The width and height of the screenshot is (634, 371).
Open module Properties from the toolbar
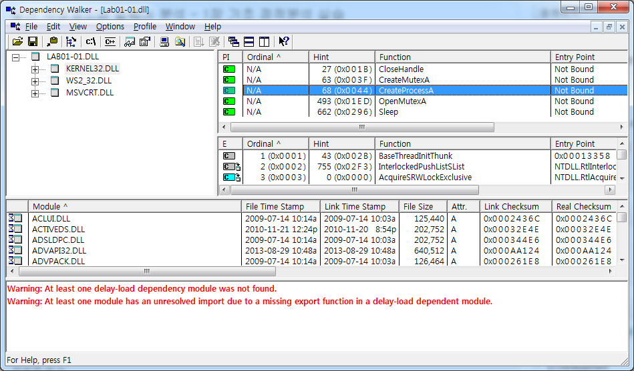pos(144,41)
